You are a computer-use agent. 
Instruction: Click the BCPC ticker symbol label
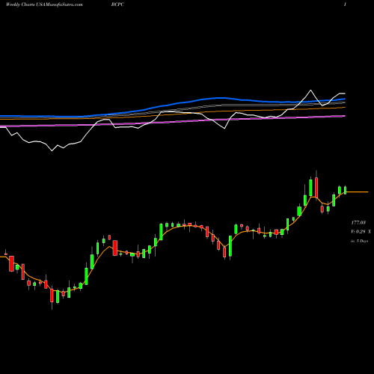click(117, 4)
